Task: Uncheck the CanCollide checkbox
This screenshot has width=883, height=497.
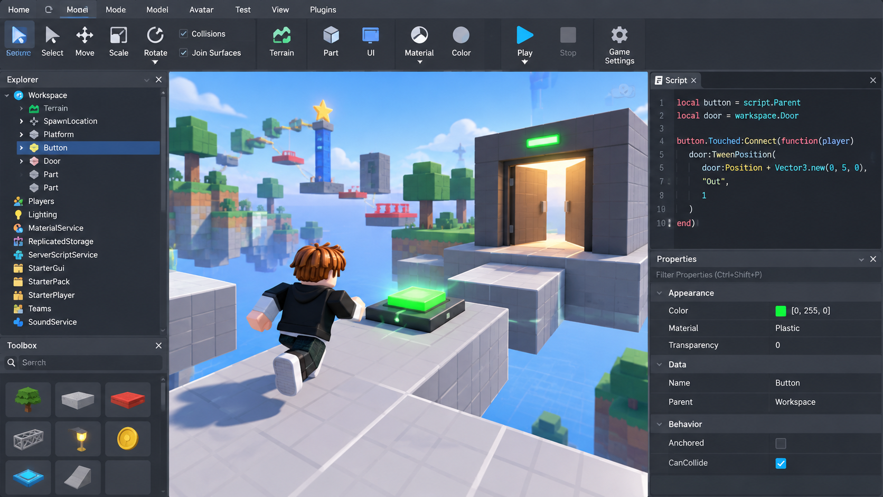Action: [x=781, y=463]
